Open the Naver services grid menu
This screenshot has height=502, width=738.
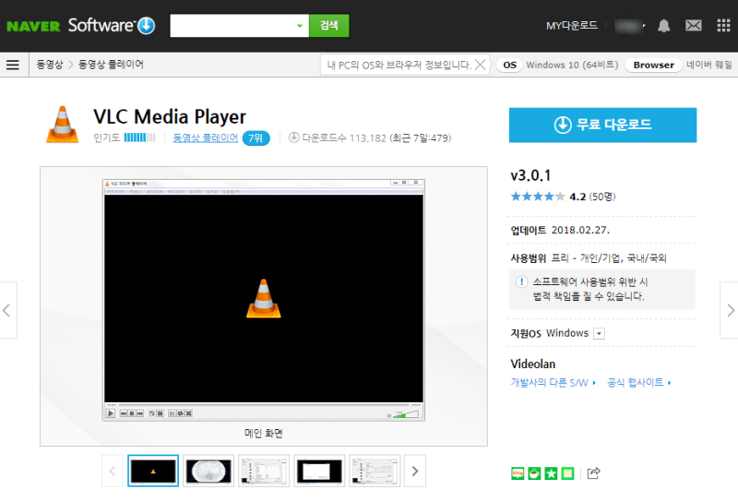click(723, 26)
